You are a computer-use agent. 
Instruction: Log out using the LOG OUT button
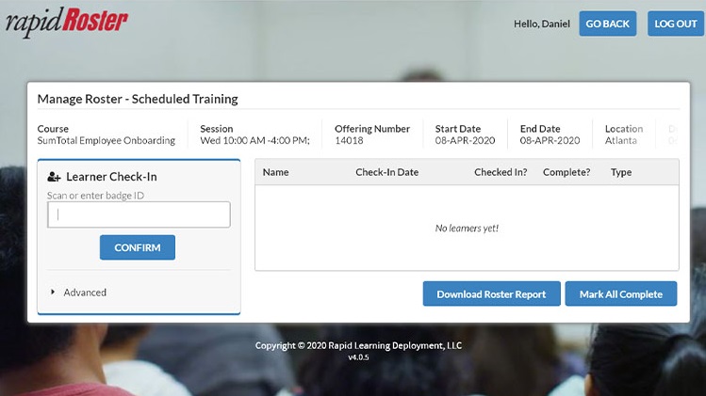(x=675, y=24)
